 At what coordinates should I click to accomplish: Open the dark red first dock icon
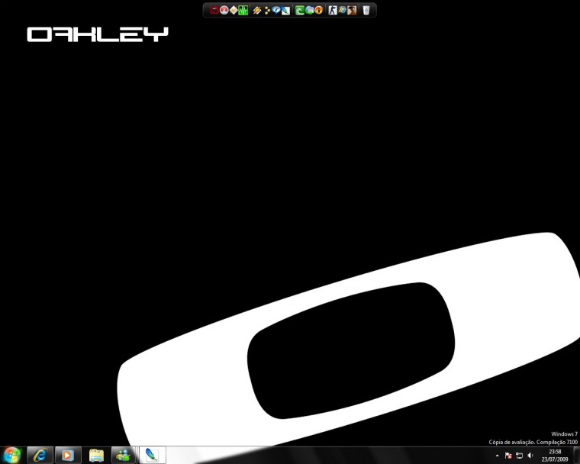214,10
